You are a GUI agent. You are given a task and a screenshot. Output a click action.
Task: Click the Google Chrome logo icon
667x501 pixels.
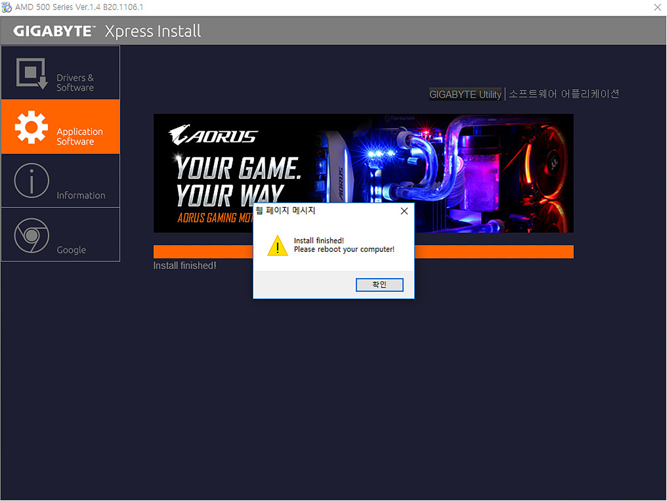pos(32,235)
